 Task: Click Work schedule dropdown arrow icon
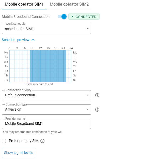[x=88, y=29]
